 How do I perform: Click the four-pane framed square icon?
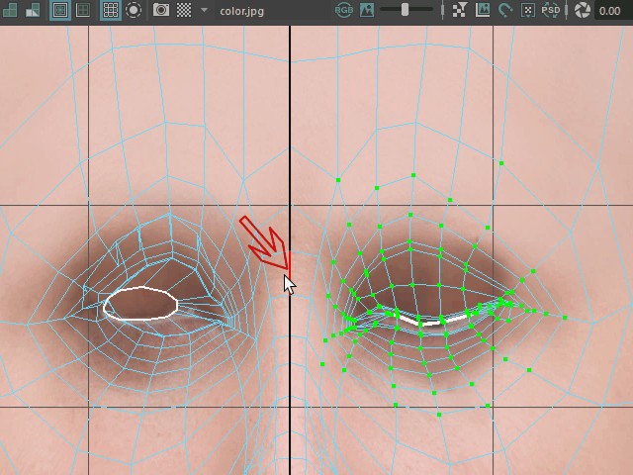click(x=82, y=11)
